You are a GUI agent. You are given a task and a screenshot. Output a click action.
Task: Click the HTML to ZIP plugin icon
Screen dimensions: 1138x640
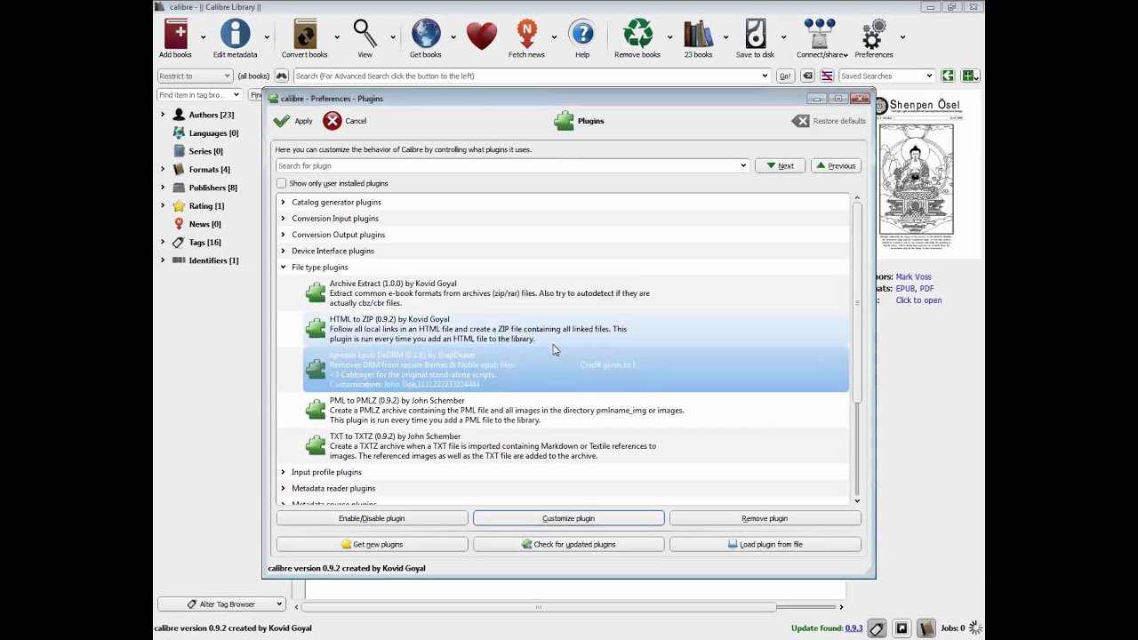pyautogui.click(x=316, y=329)
